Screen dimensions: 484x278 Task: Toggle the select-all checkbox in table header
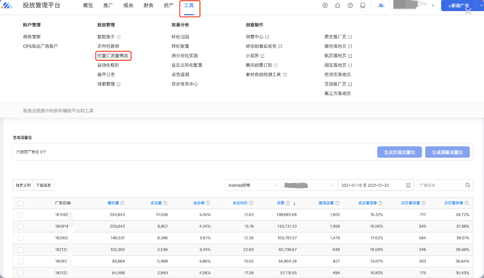coord(20,203)
